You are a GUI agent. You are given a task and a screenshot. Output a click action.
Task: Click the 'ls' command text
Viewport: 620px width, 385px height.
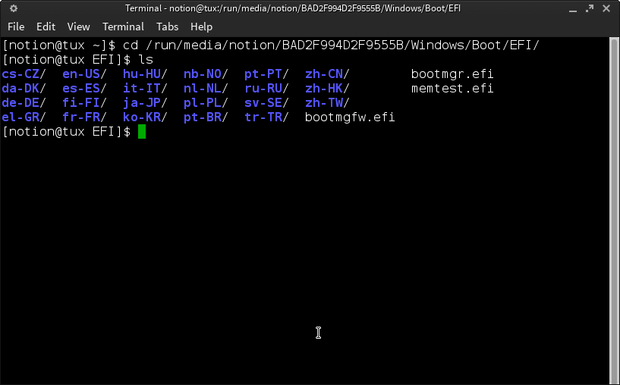(146, 60)
